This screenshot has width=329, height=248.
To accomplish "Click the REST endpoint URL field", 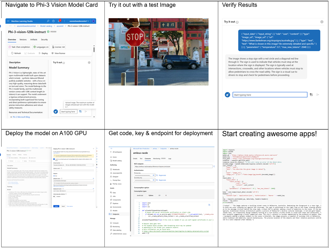I will [173, 166].
